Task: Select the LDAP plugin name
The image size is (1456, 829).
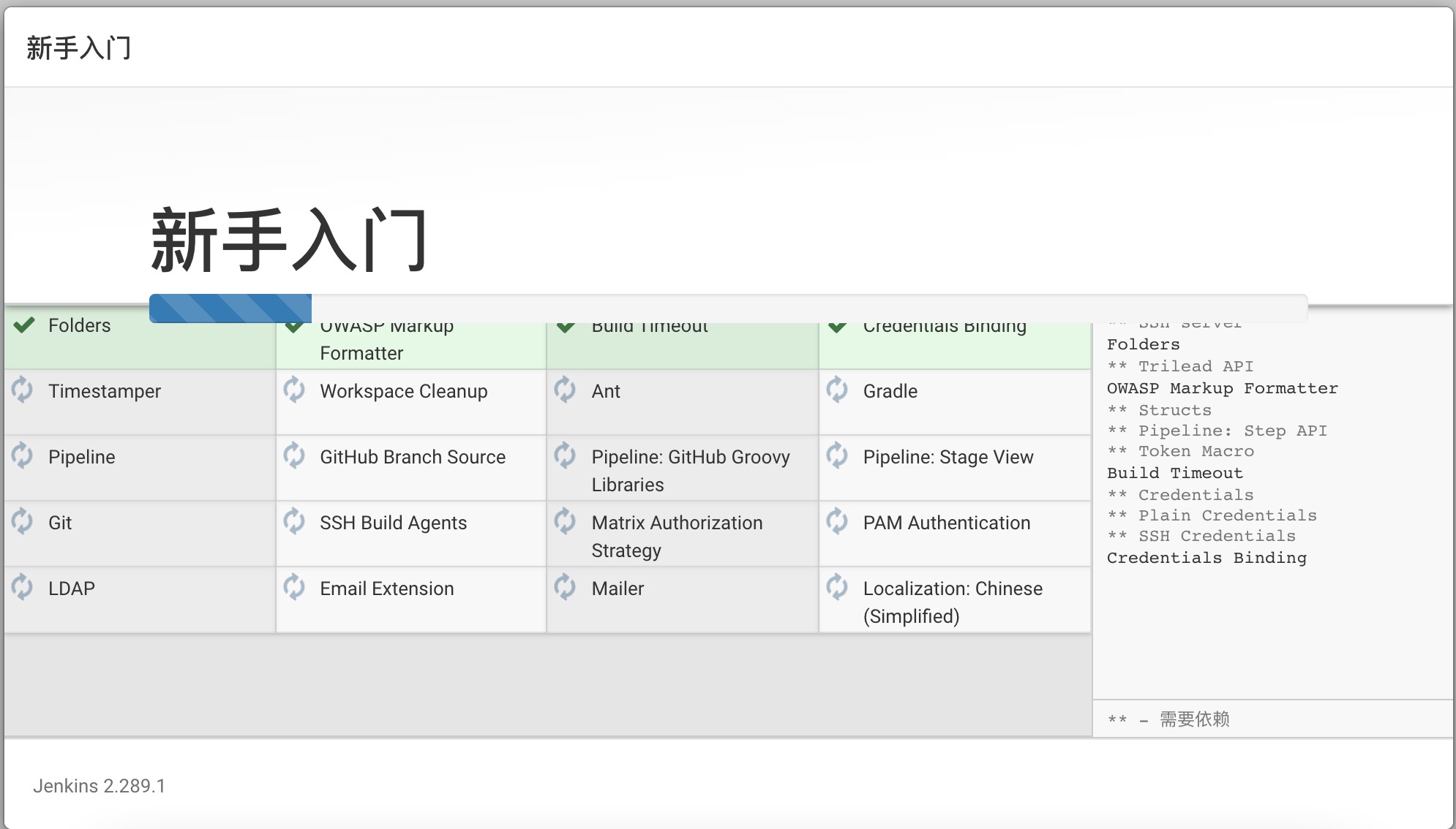Action: tap(72, 588)
